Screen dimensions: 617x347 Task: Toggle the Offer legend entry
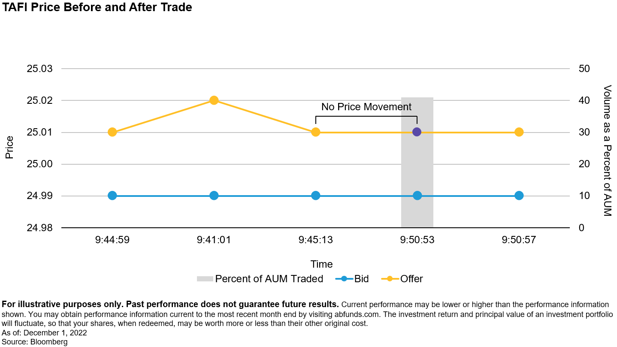point(402,279)
